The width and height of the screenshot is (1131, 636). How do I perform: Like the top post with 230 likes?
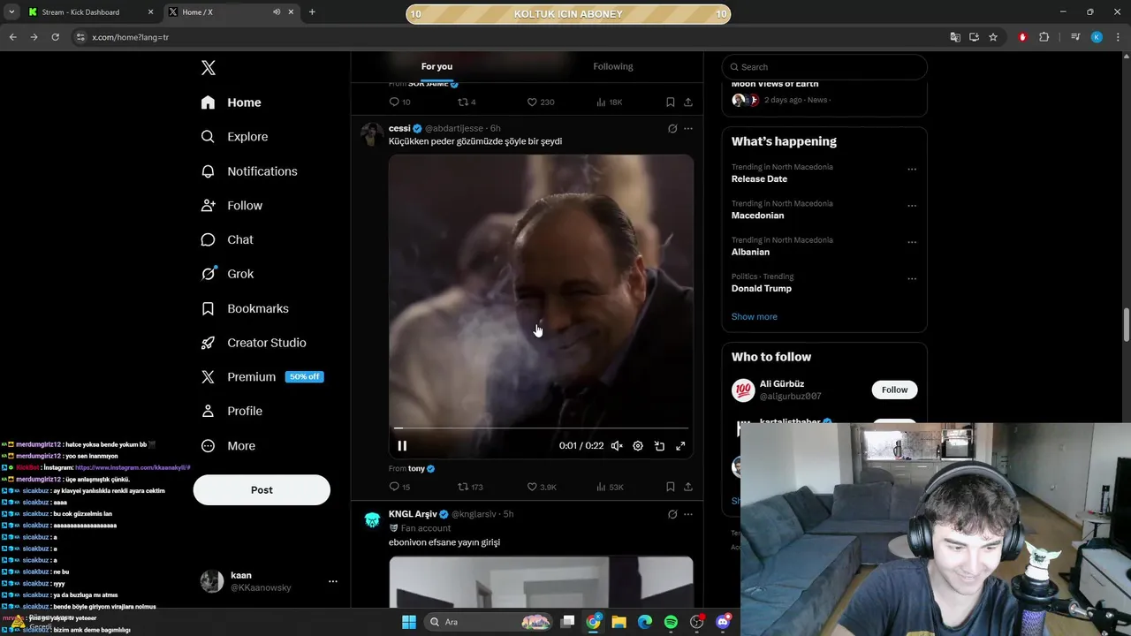click(x=541, y=102)
